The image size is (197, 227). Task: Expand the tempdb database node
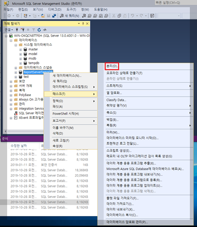click(20, 63)
